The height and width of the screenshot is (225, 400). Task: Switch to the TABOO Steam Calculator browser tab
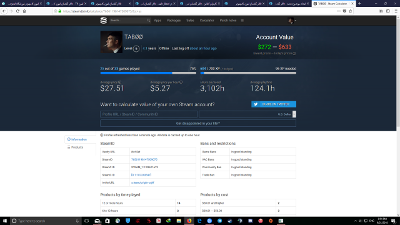click(x=333, y=4)
